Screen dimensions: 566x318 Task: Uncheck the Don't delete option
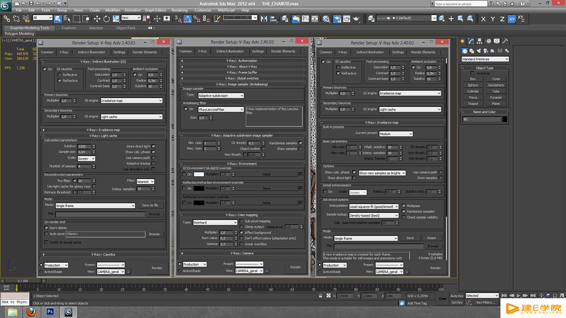[47, 228]
